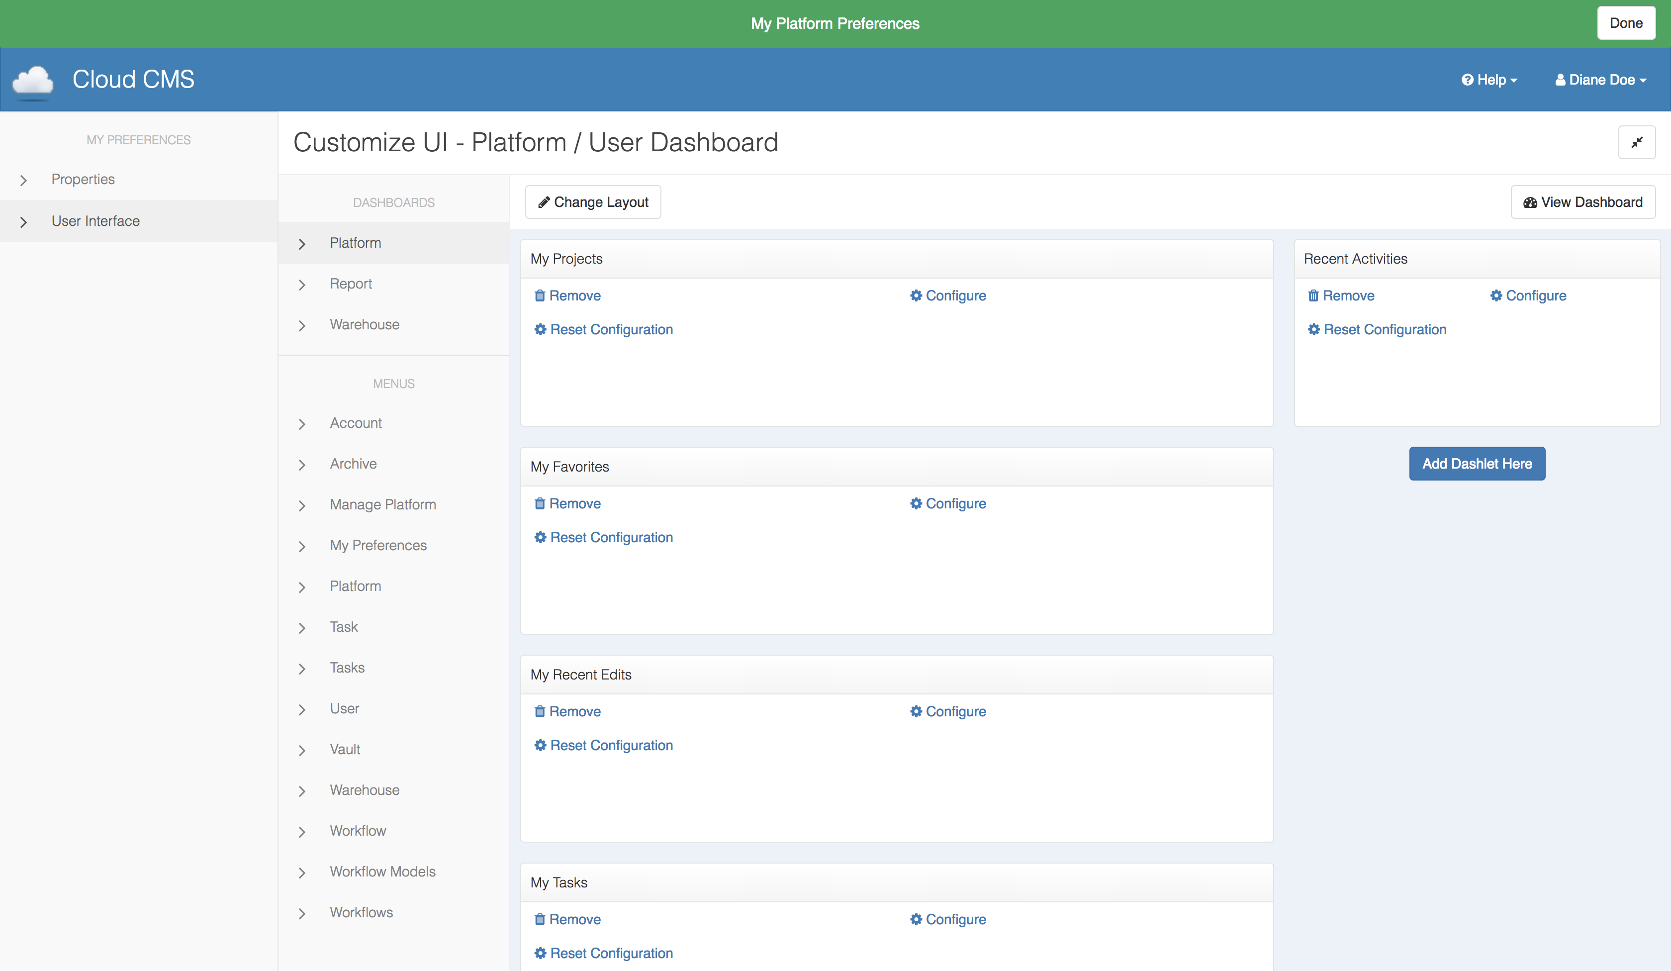Click trash icon in My Recent Edits dashlet
The height and width of the screenshot is (971, 1671).
pos(540,712)
